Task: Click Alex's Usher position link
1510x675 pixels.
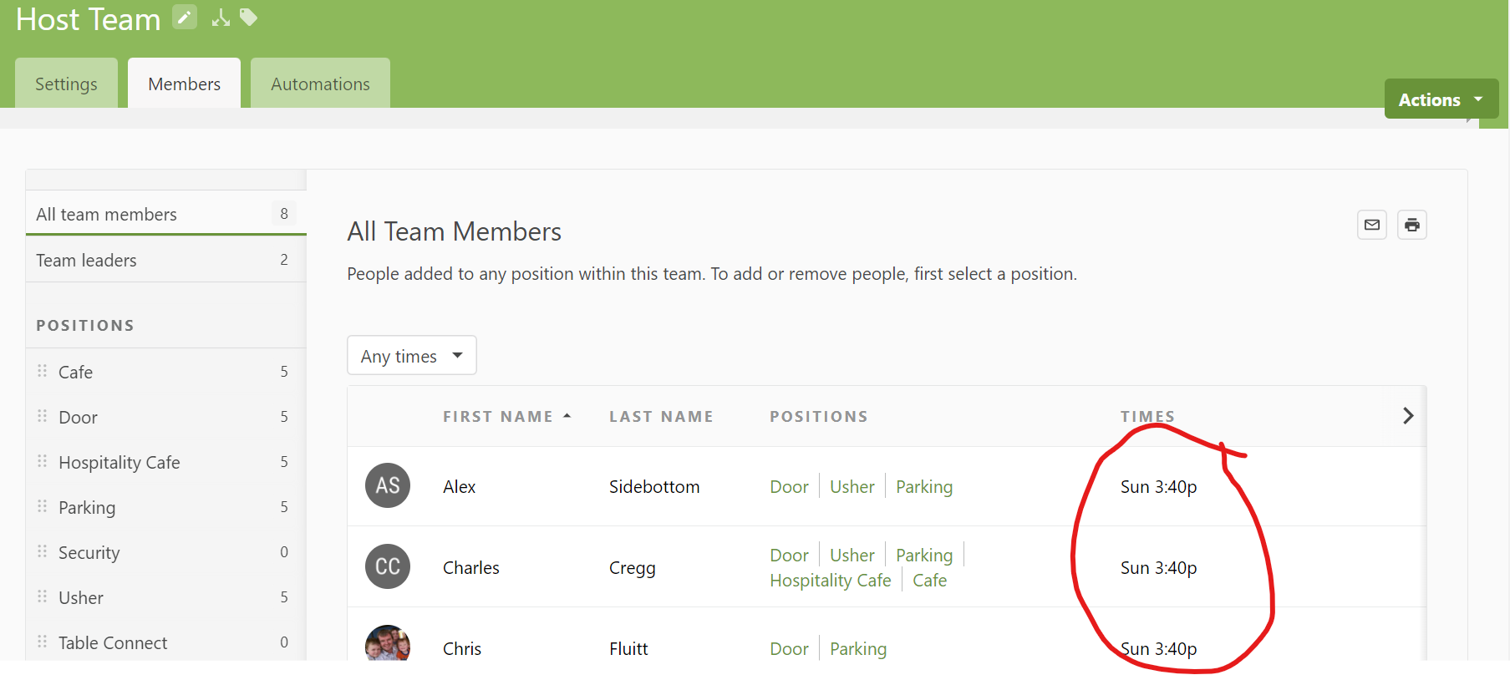Action: [852, 487]
